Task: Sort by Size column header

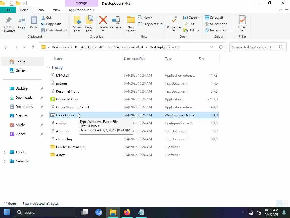Action: click(202, 59)
